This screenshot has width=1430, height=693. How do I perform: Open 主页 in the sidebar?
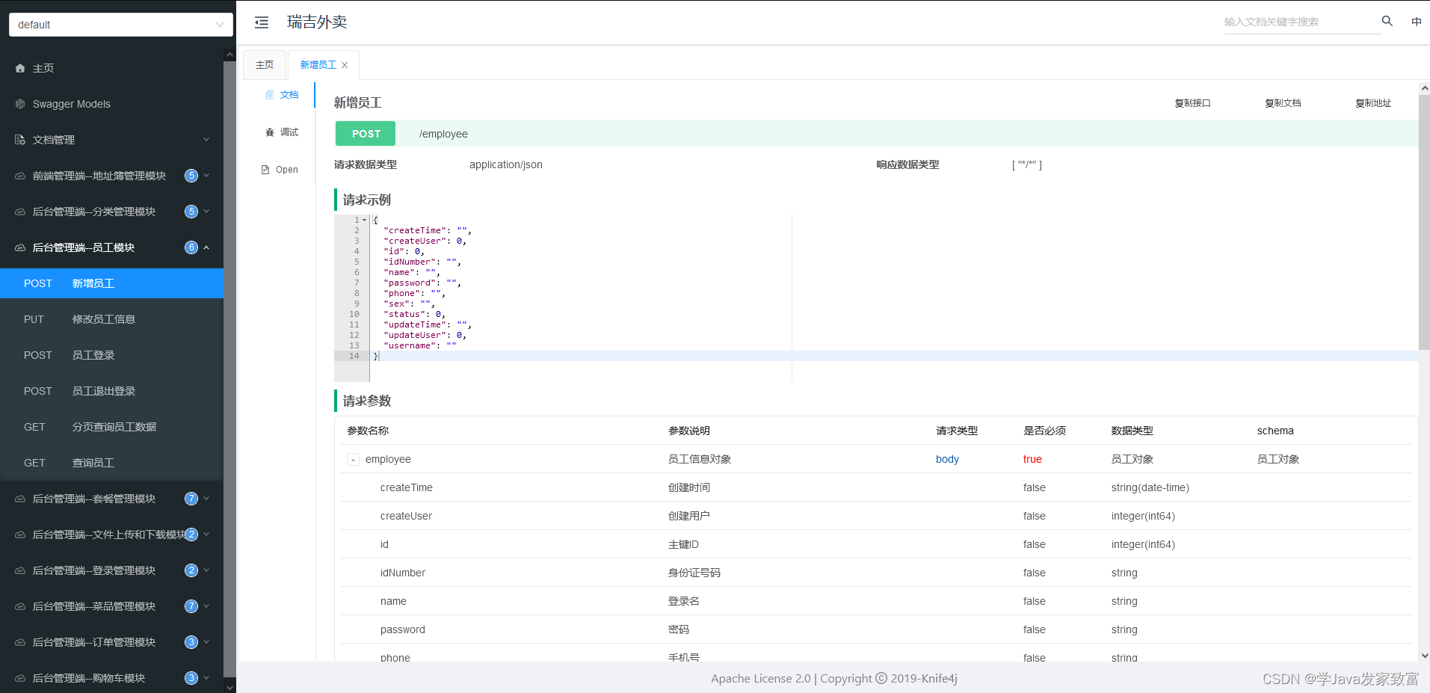(x=111, y=68)
